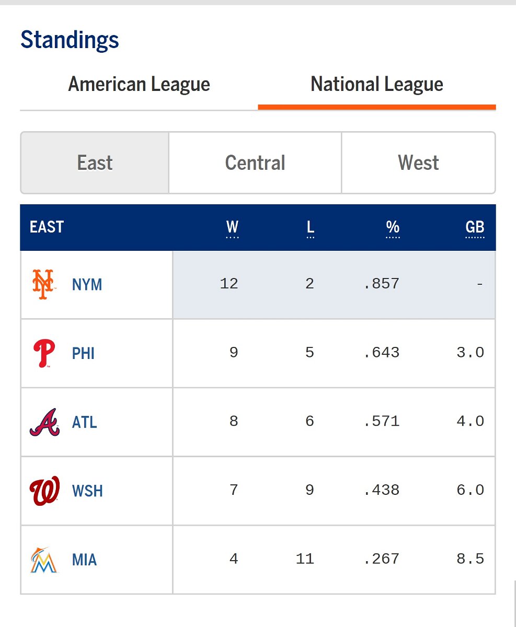Screen dimensions: 516x627
Task: Click the L losses column header
Action: tap(310, 227)
